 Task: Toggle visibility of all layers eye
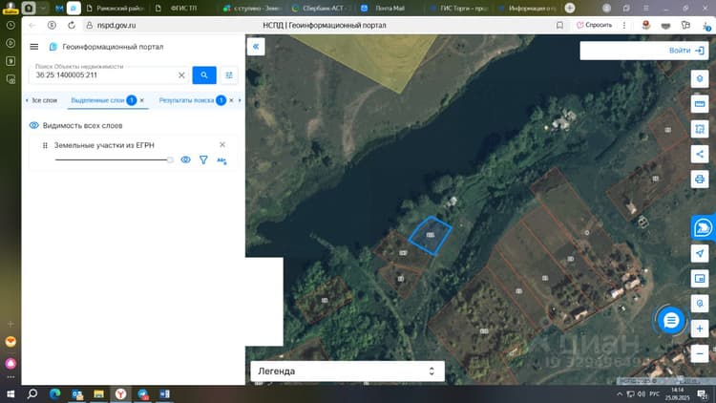pos(34,125)
